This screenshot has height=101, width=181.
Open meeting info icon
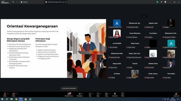pyautogui.click(x=13, y=2)
